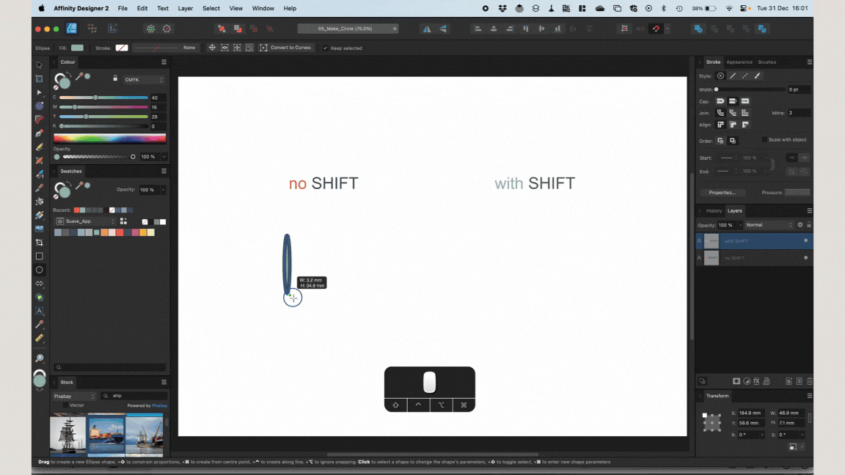Toggle the Transform aspect ratio lock
The height and width of the screenshot is (475, 845).
click(810, 418)
